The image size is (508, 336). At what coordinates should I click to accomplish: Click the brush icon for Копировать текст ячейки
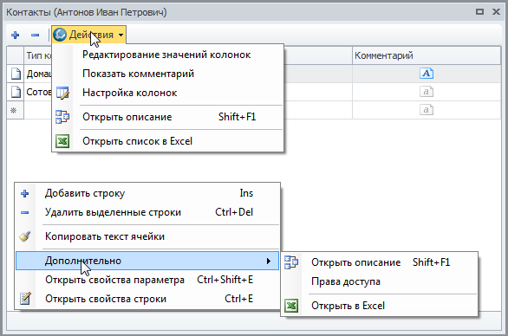pyautogui.click(x=25, y=236)
